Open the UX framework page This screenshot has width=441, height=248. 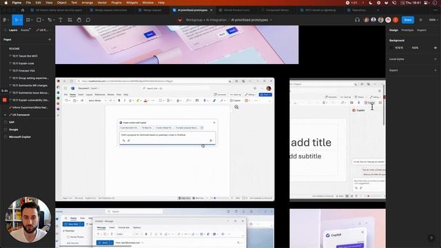coord(21,115)
